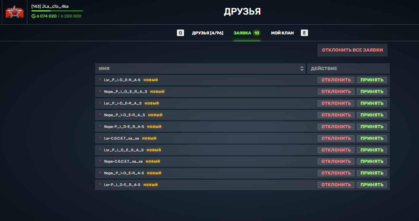Click the name Nope_P_I_D_E_R_A_S
The height and width of the screenshot is (221, 419).
[x=126, y=92]
